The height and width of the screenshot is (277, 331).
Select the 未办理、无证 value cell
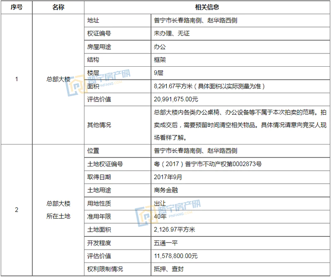[171, 34]
